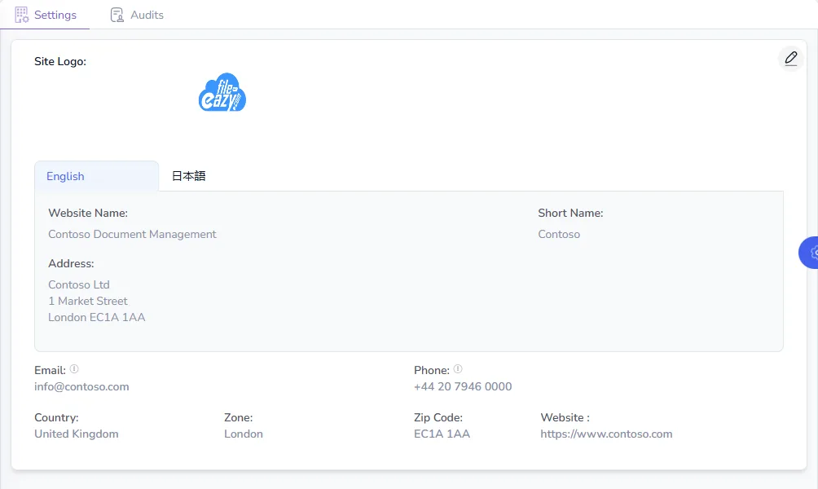This screenshot has height=489, width=818.
Task: Click the zone value London
Action: (244, 434)
